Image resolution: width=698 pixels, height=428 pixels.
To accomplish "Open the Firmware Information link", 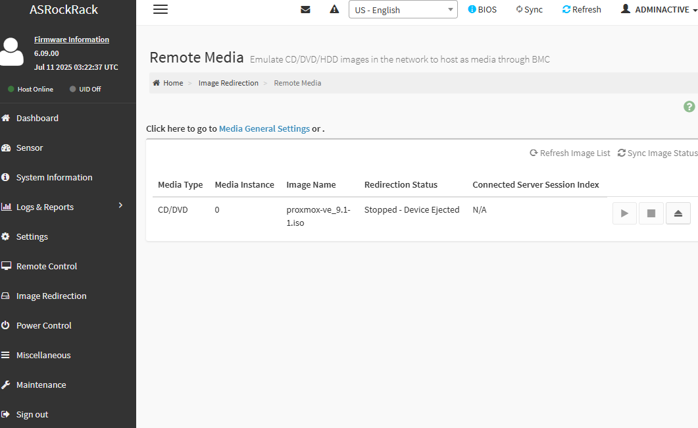I will coord(71,40).
